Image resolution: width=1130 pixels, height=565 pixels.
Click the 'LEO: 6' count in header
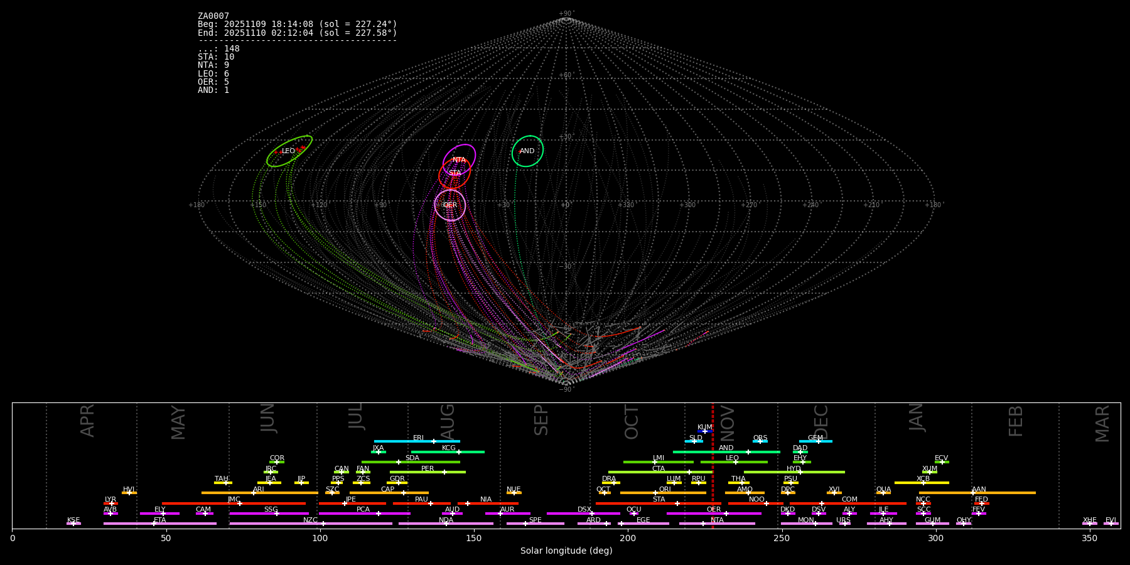tap(213, 73)
